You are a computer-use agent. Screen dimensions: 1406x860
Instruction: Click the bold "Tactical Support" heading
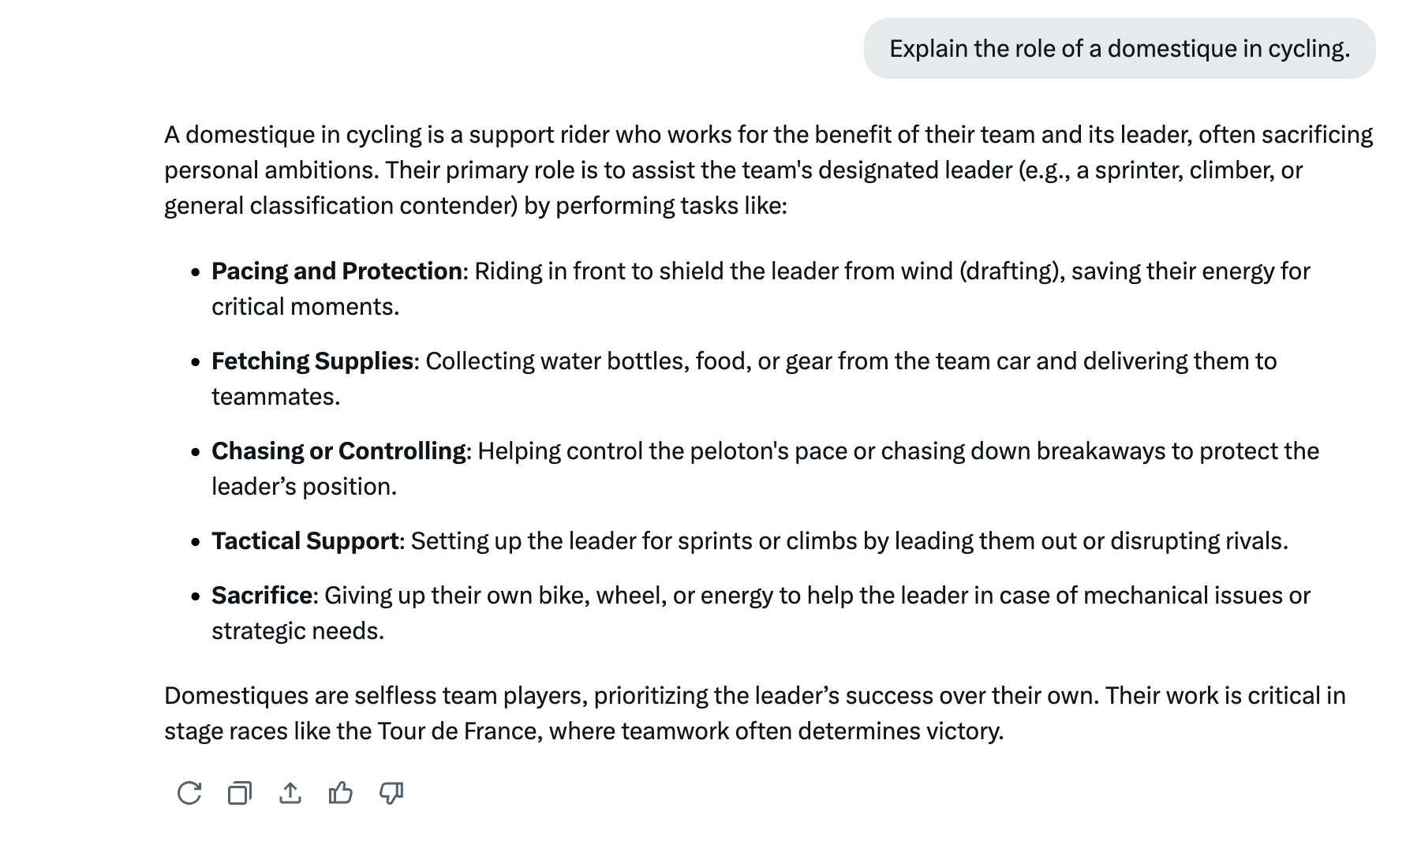(305, 541)
